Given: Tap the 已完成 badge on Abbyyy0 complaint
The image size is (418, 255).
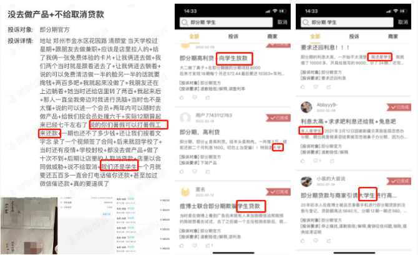Looking at the screenshot, I should tap(399, 106).
